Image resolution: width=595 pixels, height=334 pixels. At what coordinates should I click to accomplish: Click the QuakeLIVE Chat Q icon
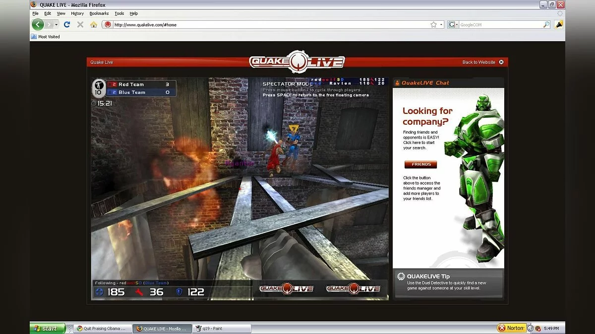(x=397, y=83)
